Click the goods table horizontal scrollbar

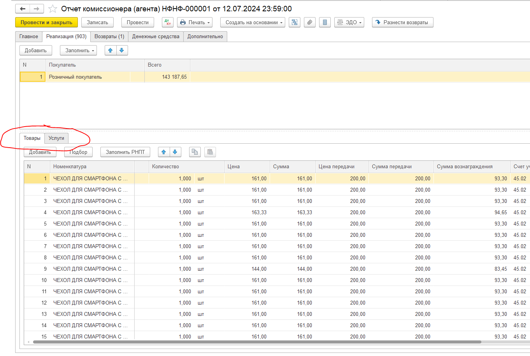tap(257, 342)
